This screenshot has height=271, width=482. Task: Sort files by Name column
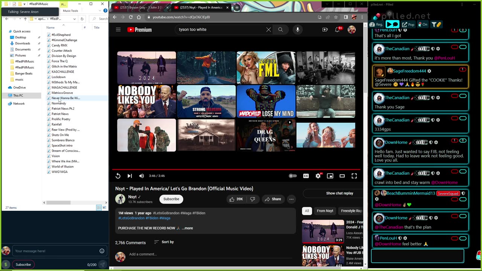click(x=50, y=27)
